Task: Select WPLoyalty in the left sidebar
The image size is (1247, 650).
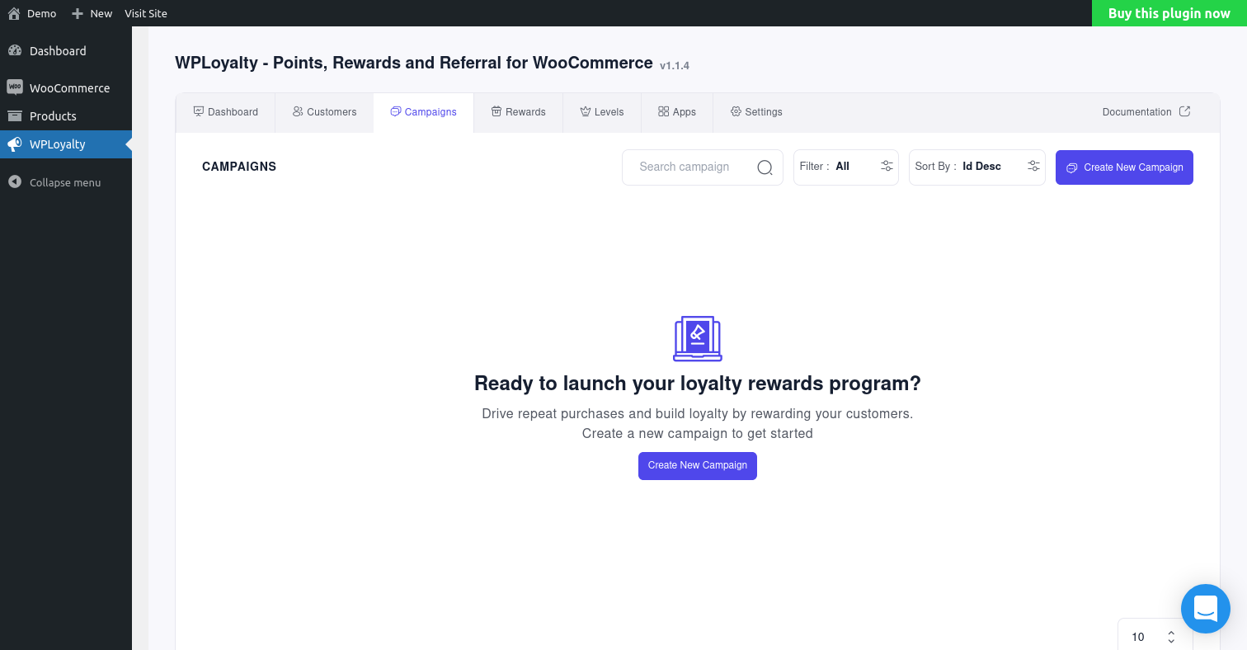Action: coord(66,144)
